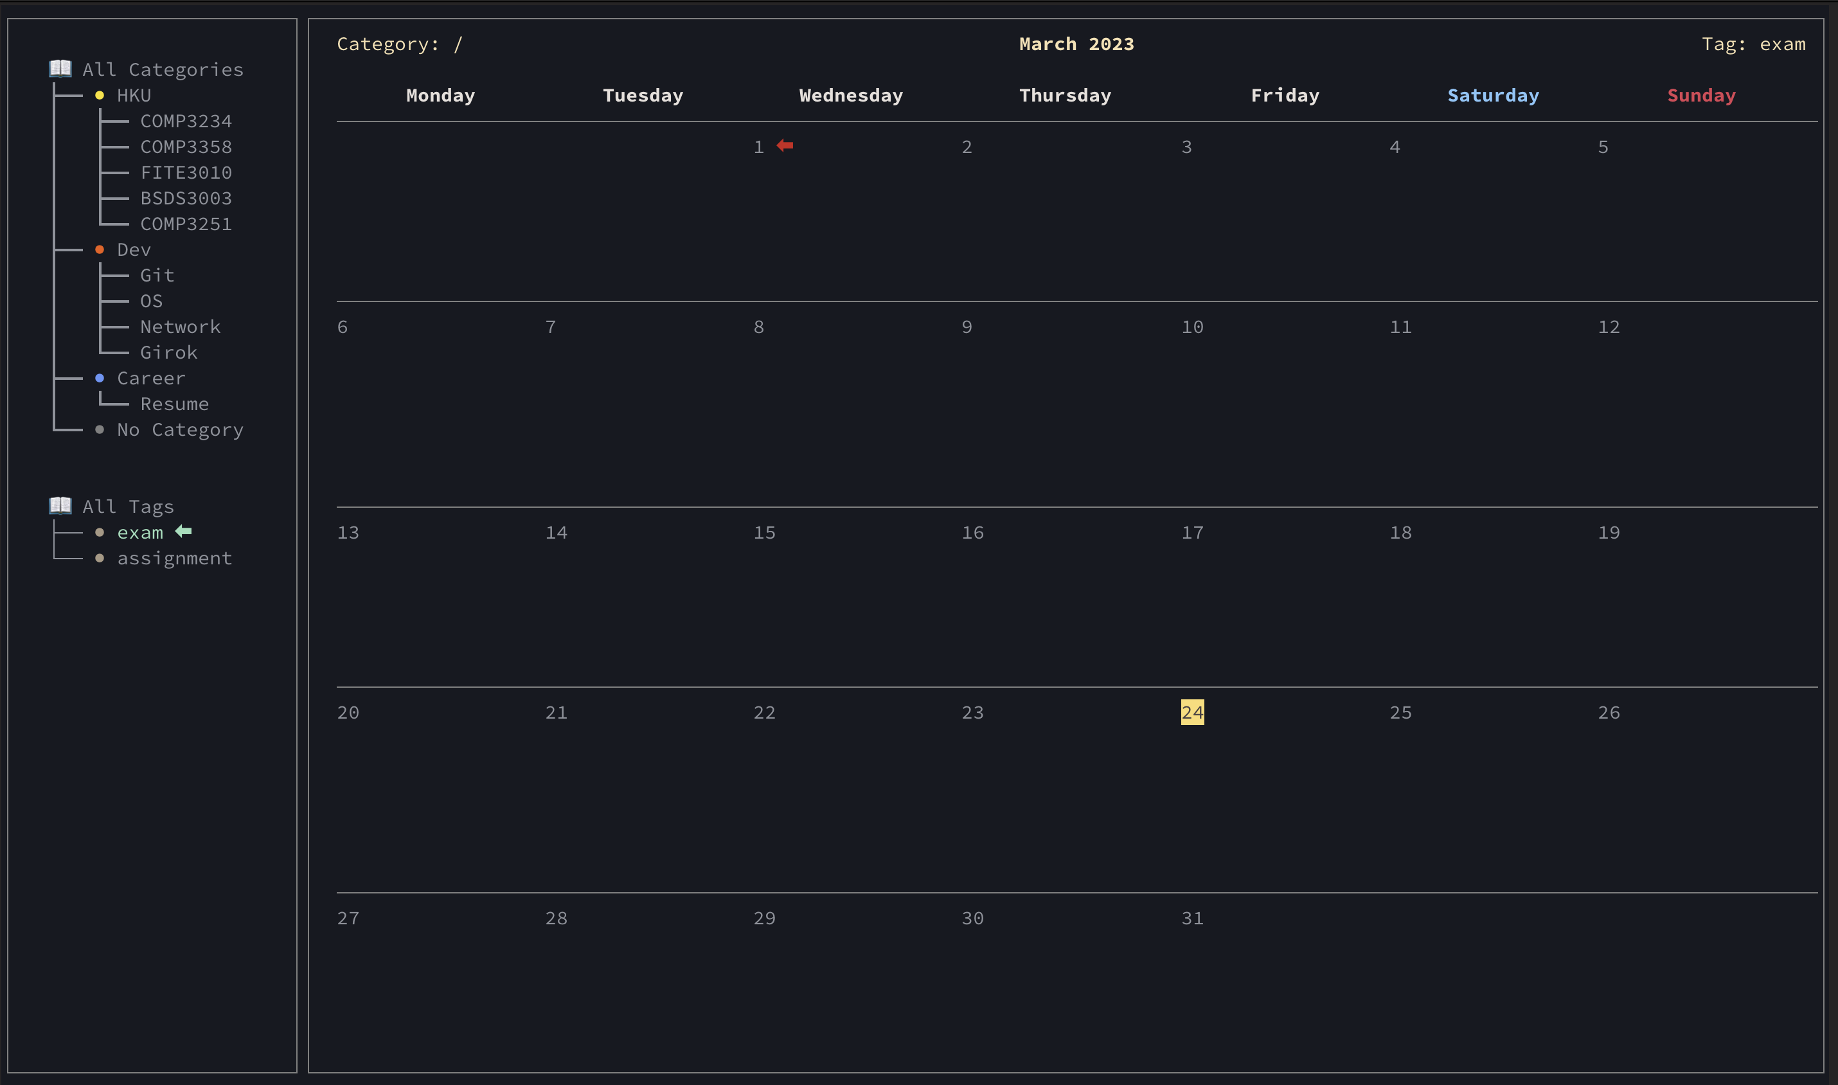Image resolution: width=1838 pixels, height=1085 pixels.
Task: Select the HKU category
Action: [134, 95]
